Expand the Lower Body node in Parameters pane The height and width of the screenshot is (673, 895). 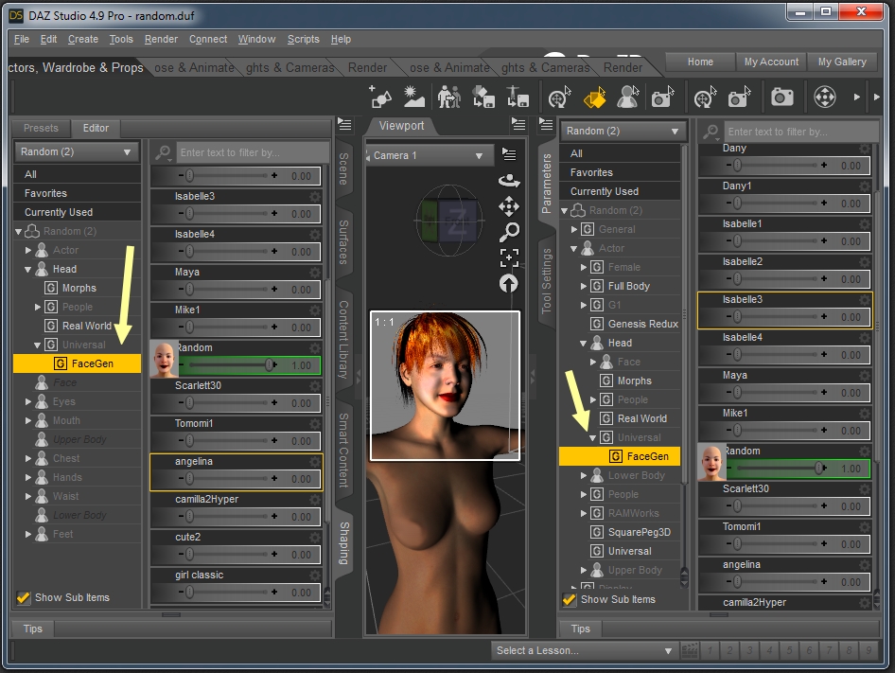pyautogui.click(x=584, y=476)
